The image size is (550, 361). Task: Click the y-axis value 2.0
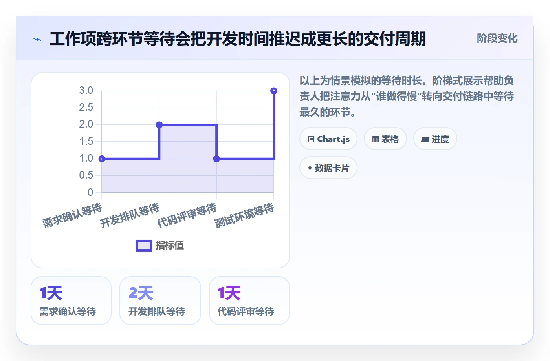[86, 124]
